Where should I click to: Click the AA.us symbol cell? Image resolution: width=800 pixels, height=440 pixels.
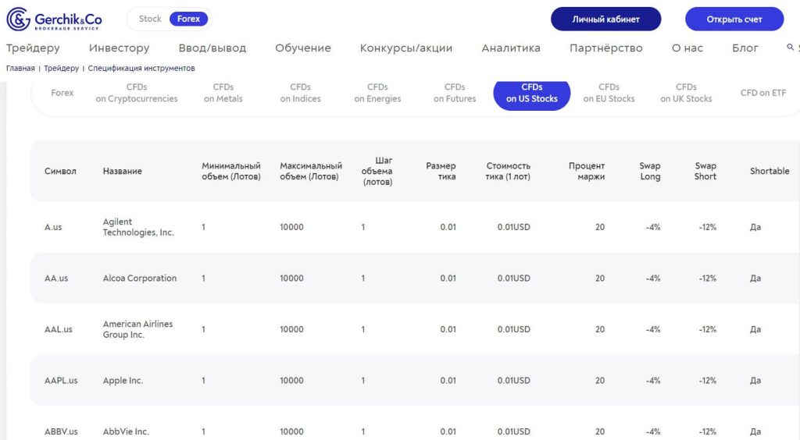56,278
